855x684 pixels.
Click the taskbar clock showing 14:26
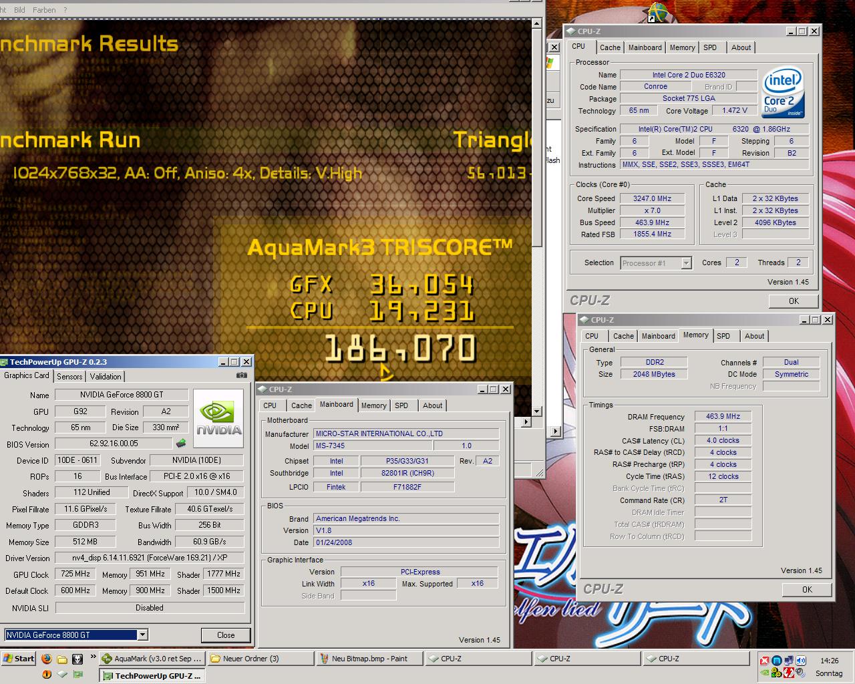829,661
